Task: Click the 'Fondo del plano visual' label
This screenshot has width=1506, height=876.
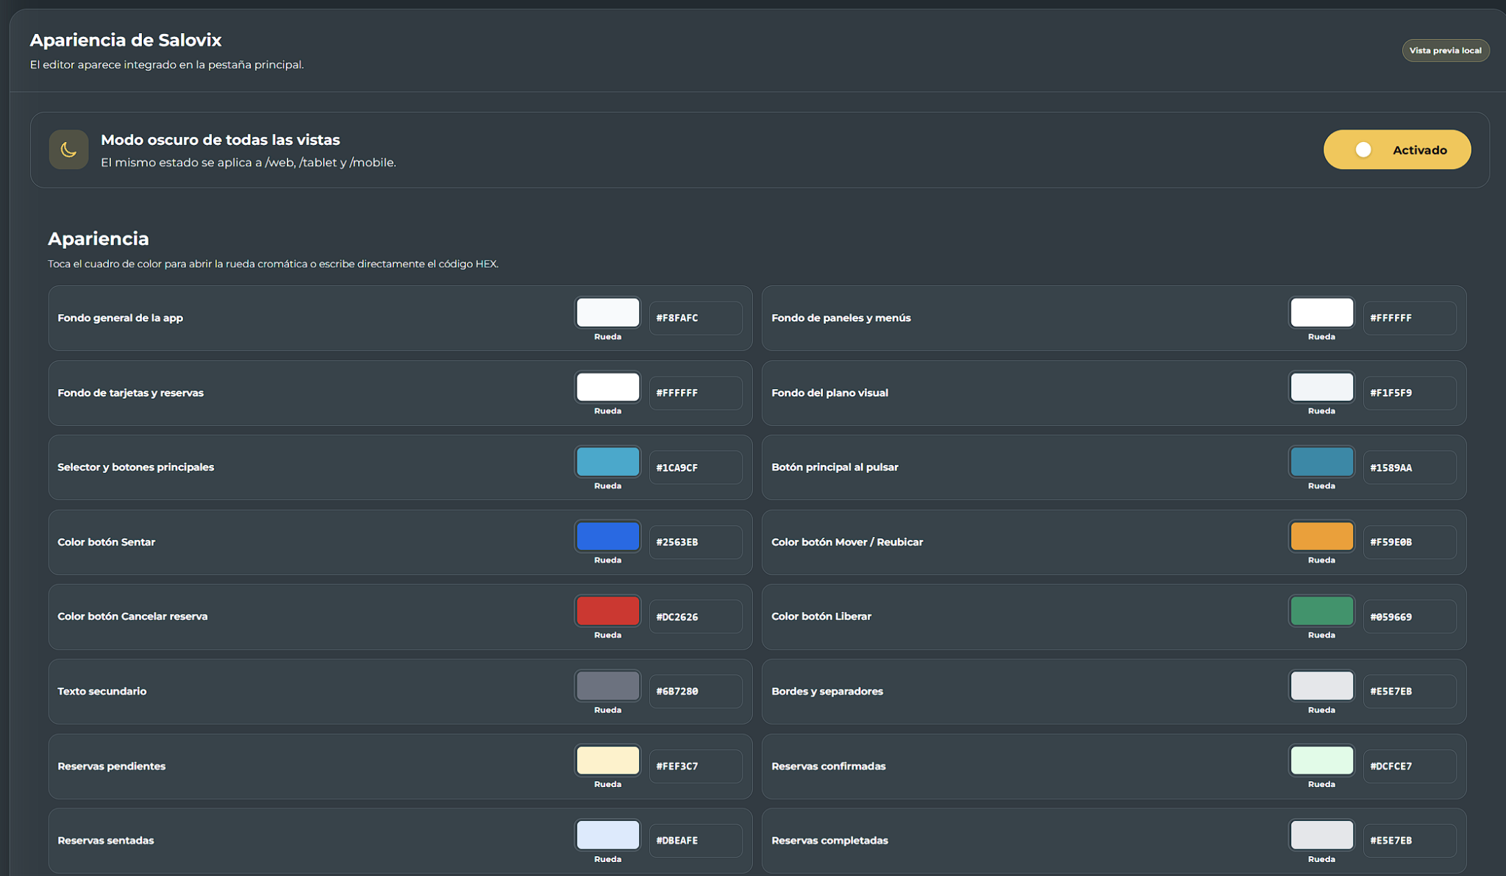Action: tap(830, 393)
